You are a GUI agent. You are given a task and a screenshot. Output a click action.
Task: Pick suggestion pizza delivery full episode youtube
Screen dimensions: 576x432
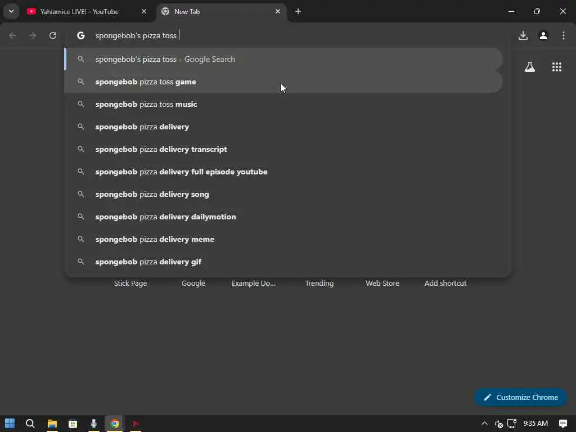point(283,172)
